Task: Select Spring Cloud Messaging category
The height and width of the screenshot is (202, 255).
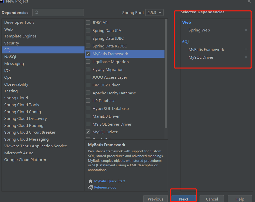Action: click(x=43, y=139)
